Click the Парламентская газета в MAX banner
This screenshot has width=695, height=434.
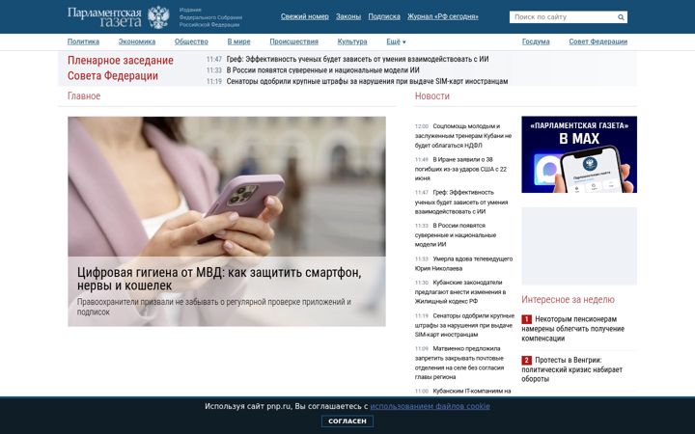coord(579,154)
